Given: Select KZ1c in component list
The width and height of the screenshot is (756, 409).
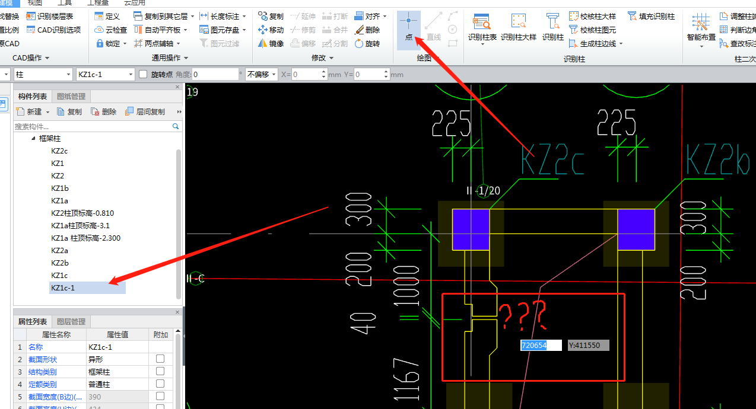Looking at the screenshot, I should (x=59, y=275).
